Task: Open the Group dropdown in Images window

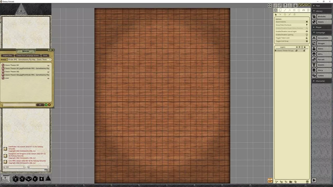Action: pos(29,59)
